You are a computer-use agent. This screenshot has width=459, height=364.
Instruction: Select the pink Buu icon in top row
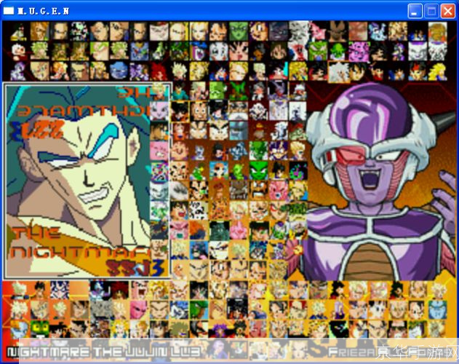point(318,31)
